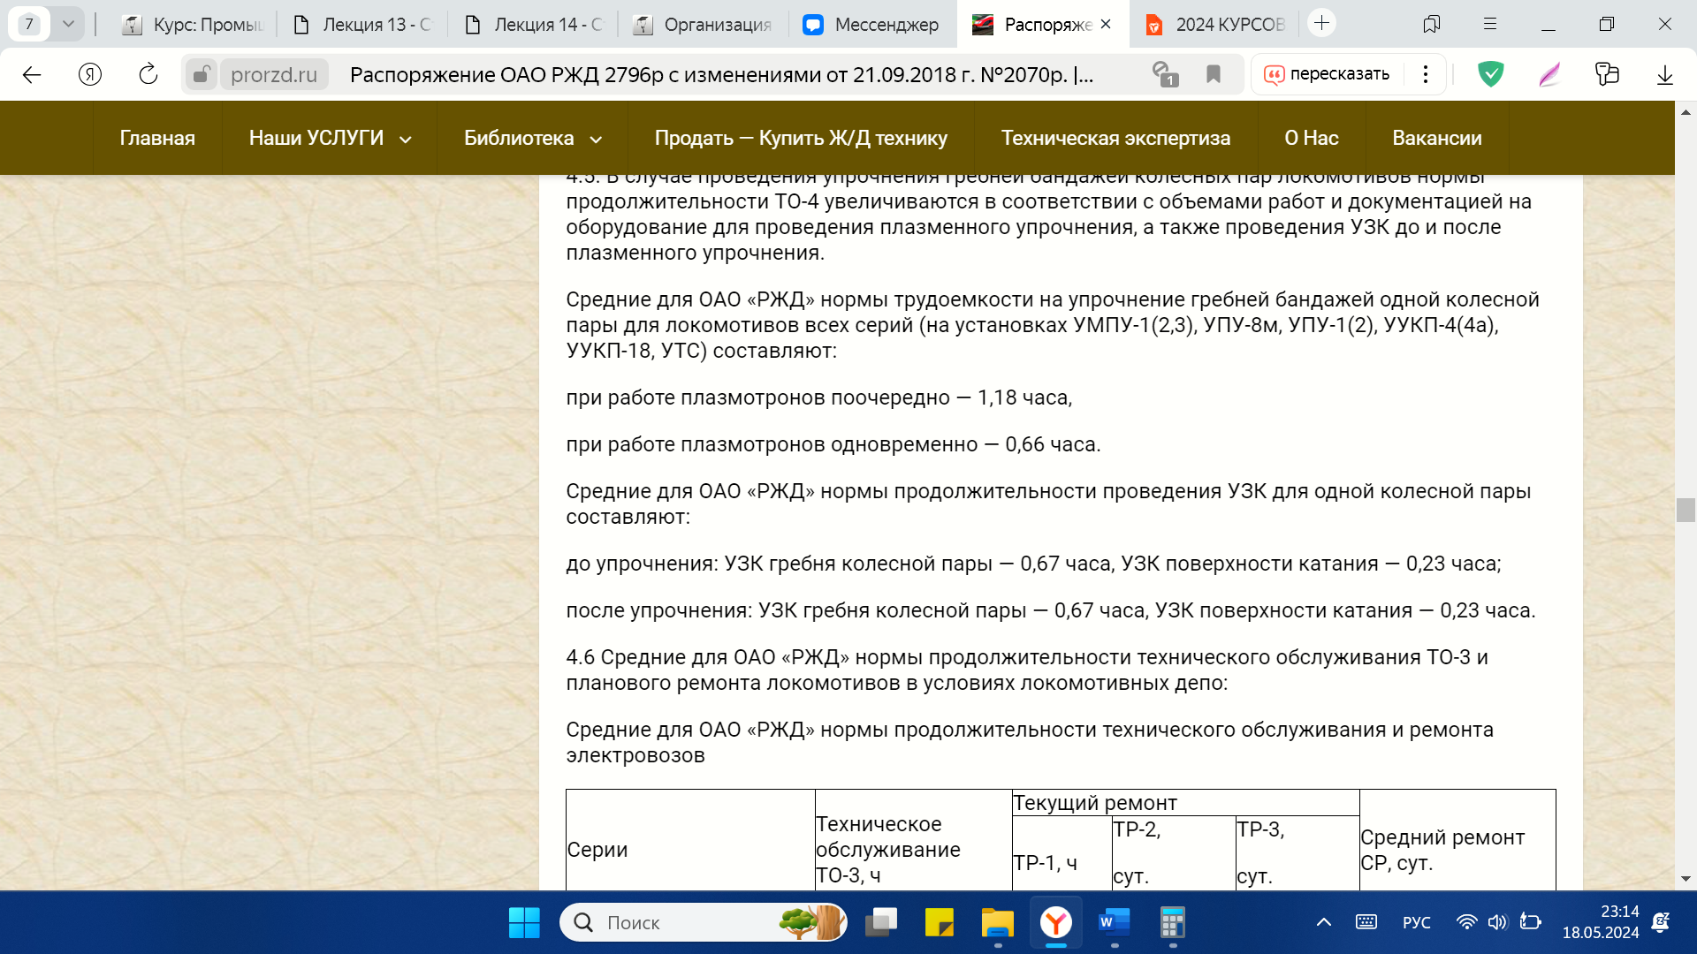Image resolution: width=1697 pixels, height=954 pixels.
Task: Click the page scrollbar thumb
Action: click(1686, 511)
